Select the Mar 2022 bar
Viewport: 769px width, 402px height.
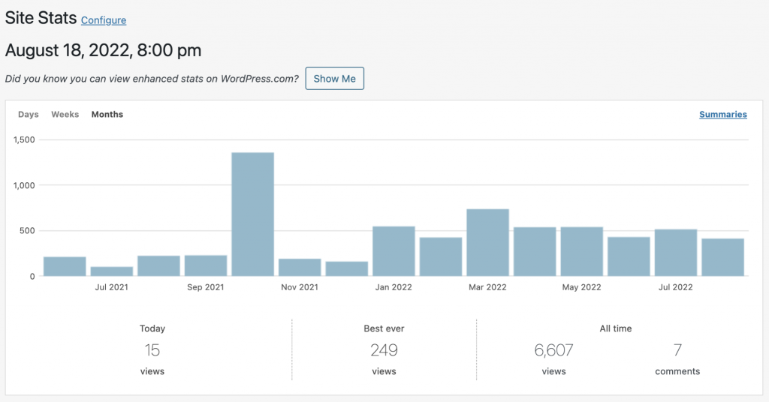(x=487, y=242)
